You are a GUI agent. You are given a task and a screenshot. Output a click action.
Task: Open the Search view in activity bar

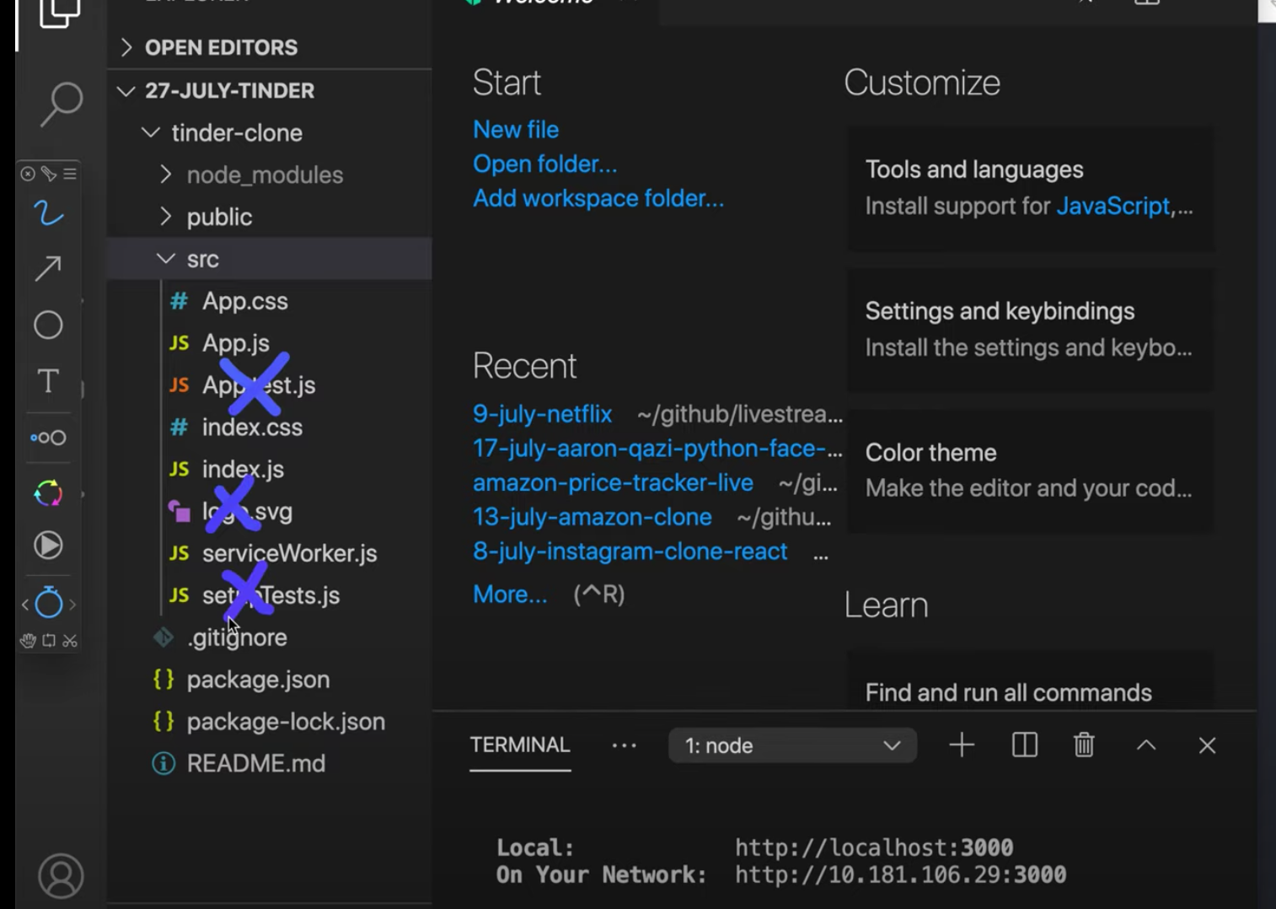click(x=61, y=105)
